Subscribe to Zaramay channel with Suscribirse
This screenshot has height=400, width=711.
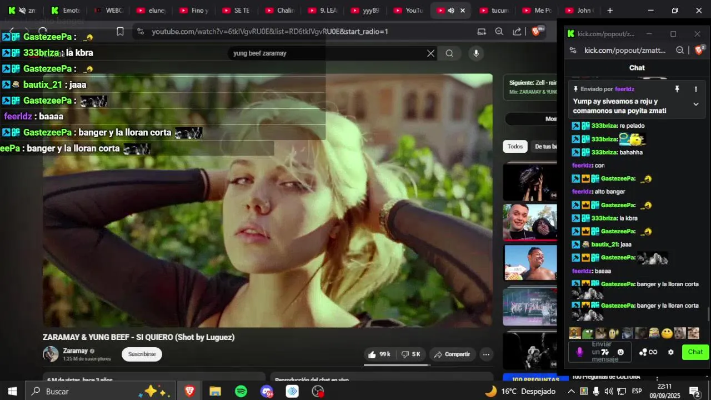click(142, 354)
